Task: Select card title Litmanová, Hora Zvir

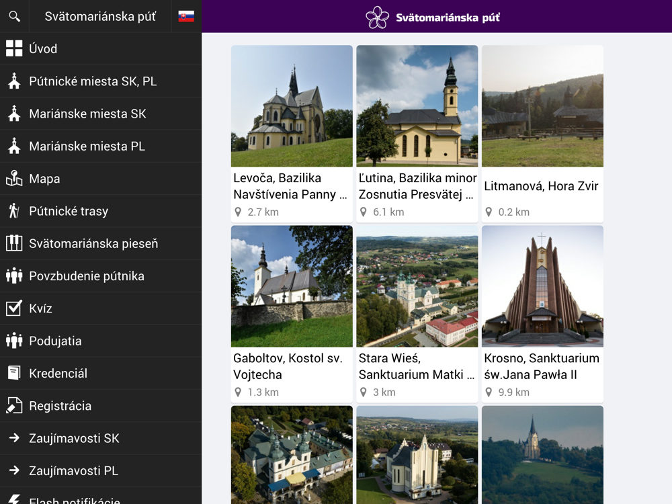Action: 541,186
